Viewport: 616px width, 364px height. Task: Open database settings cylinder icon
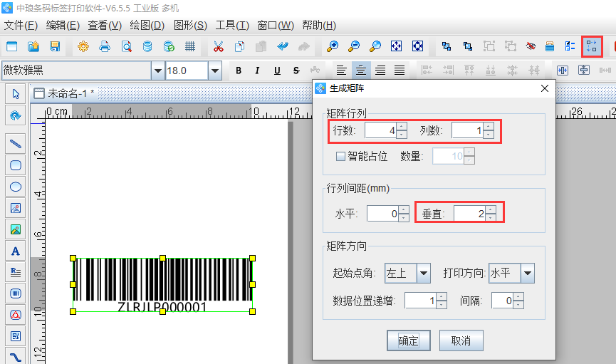point(147,46)
